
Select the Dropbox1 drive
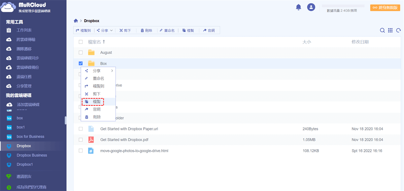coord(25,164)
